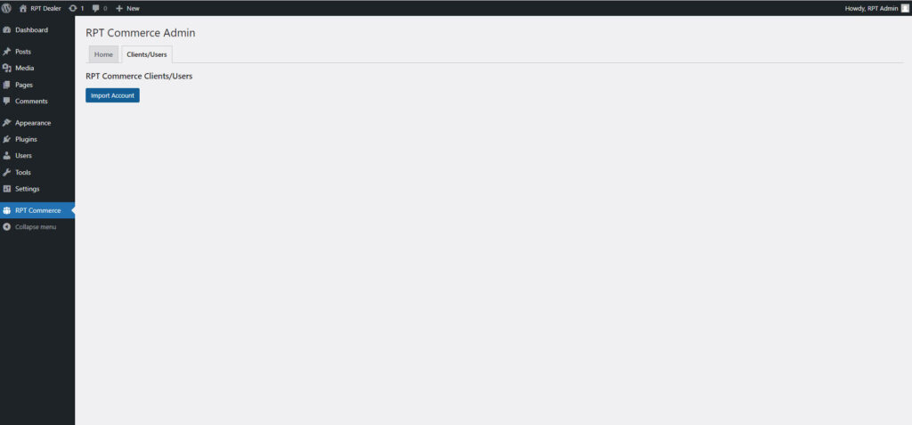912x425 pixels.
Task: Click the updates icon showing 1
Action: coord(73,8)
